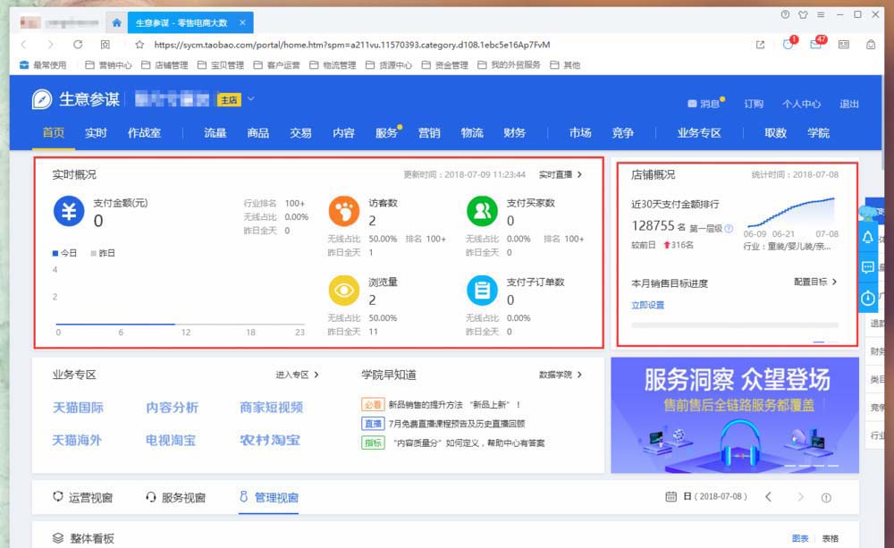Open 宝贝管理 bookmark folder

[x=221, y=65]
